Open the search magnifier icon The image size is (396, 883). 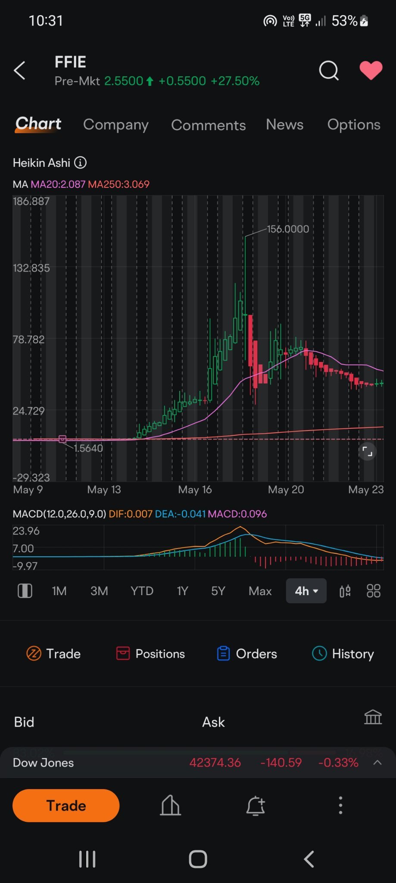(x=329, y=71)
